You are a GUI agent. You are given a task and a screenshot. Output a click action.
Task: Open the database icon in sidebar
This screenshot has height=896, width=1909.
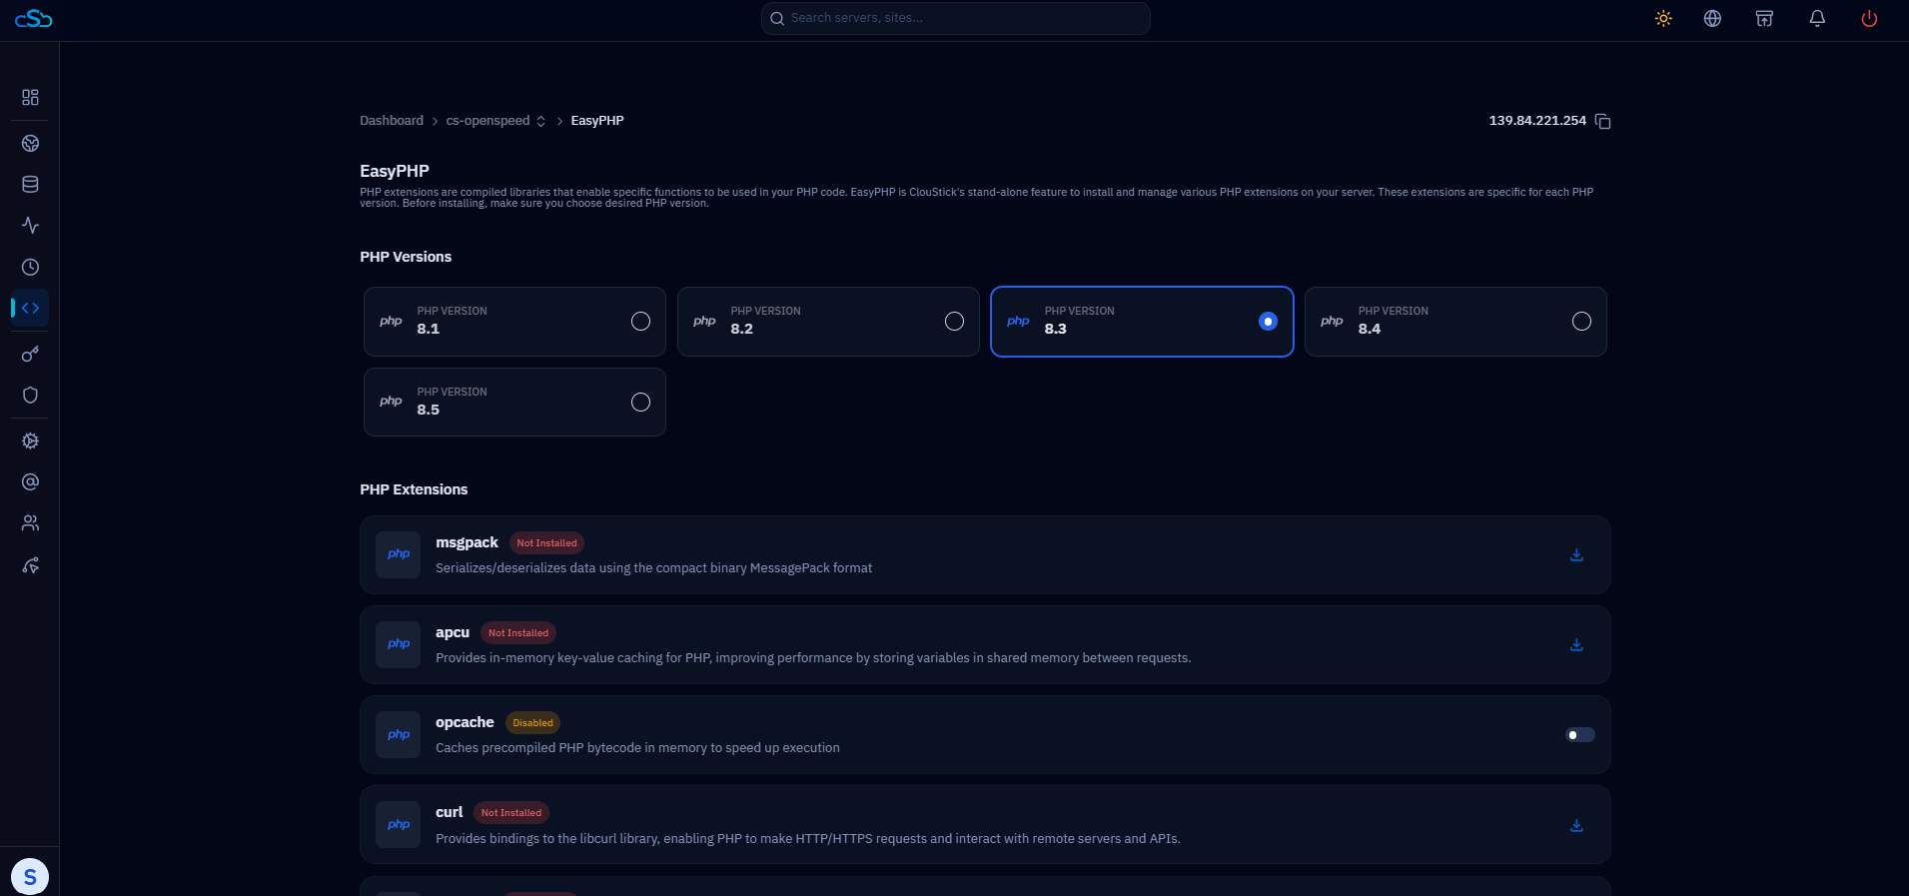30,184
